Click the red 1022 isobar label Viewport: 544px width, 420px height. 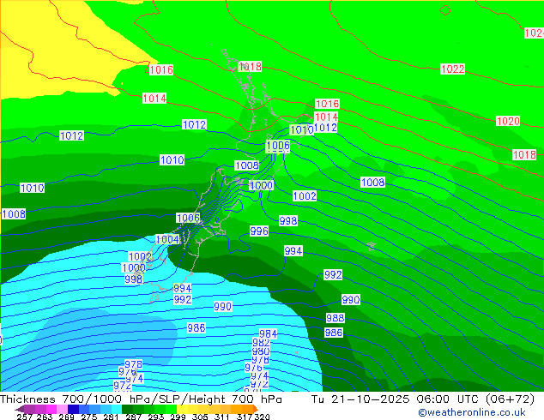pos(452,69)
